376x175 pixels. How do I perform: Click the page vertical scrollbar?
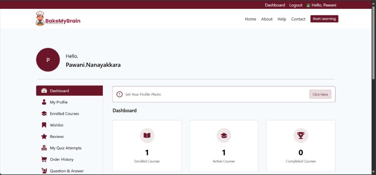click(373, 44)
